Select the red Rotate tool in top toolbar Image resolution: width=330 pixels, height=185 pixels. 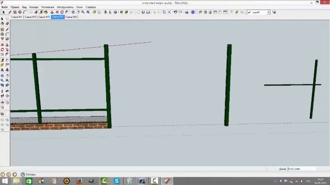pos(62,12)
